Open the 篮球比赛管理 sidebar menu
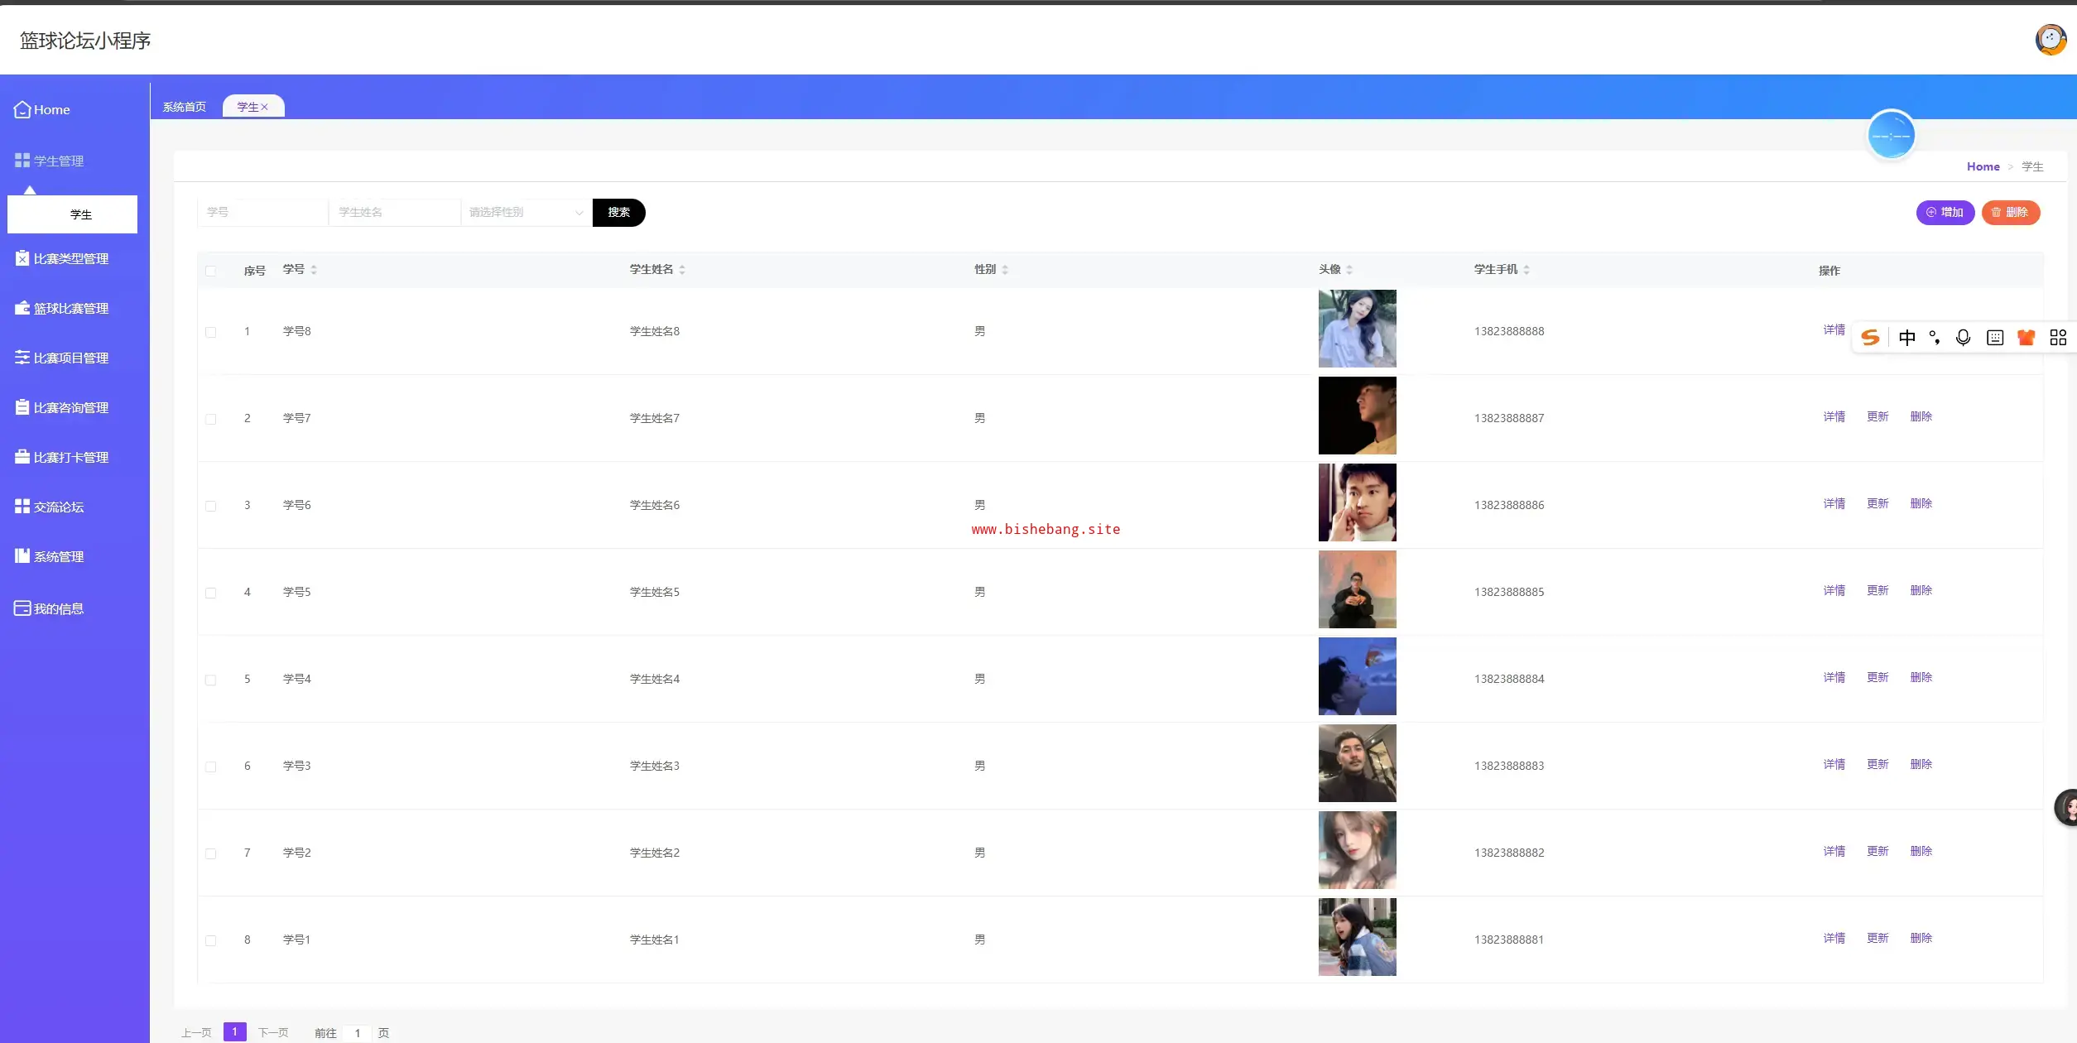This screenshot has height=1043, width=2077. (70, 309)
